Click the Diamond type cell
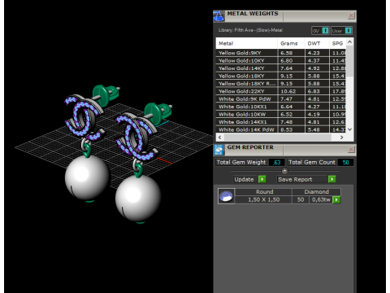This screenshot has height=293, width=390. [316, 192]
